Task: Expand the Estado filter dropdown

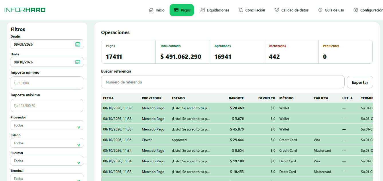Action: pyautogui.click(x=47, y=143)
